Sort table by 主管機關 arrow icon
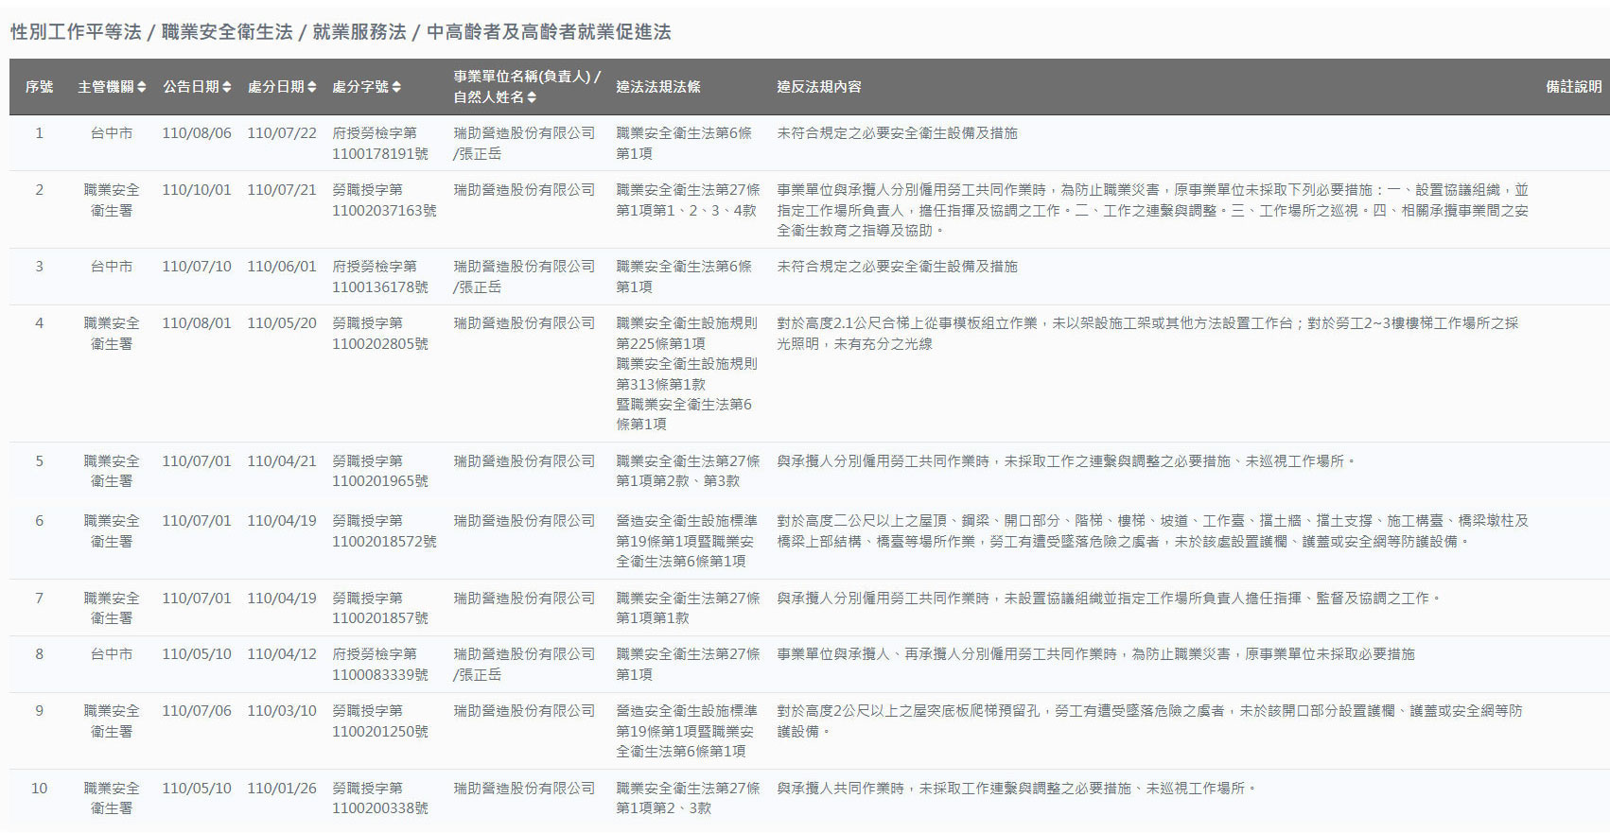 click(x=142, y=87)
